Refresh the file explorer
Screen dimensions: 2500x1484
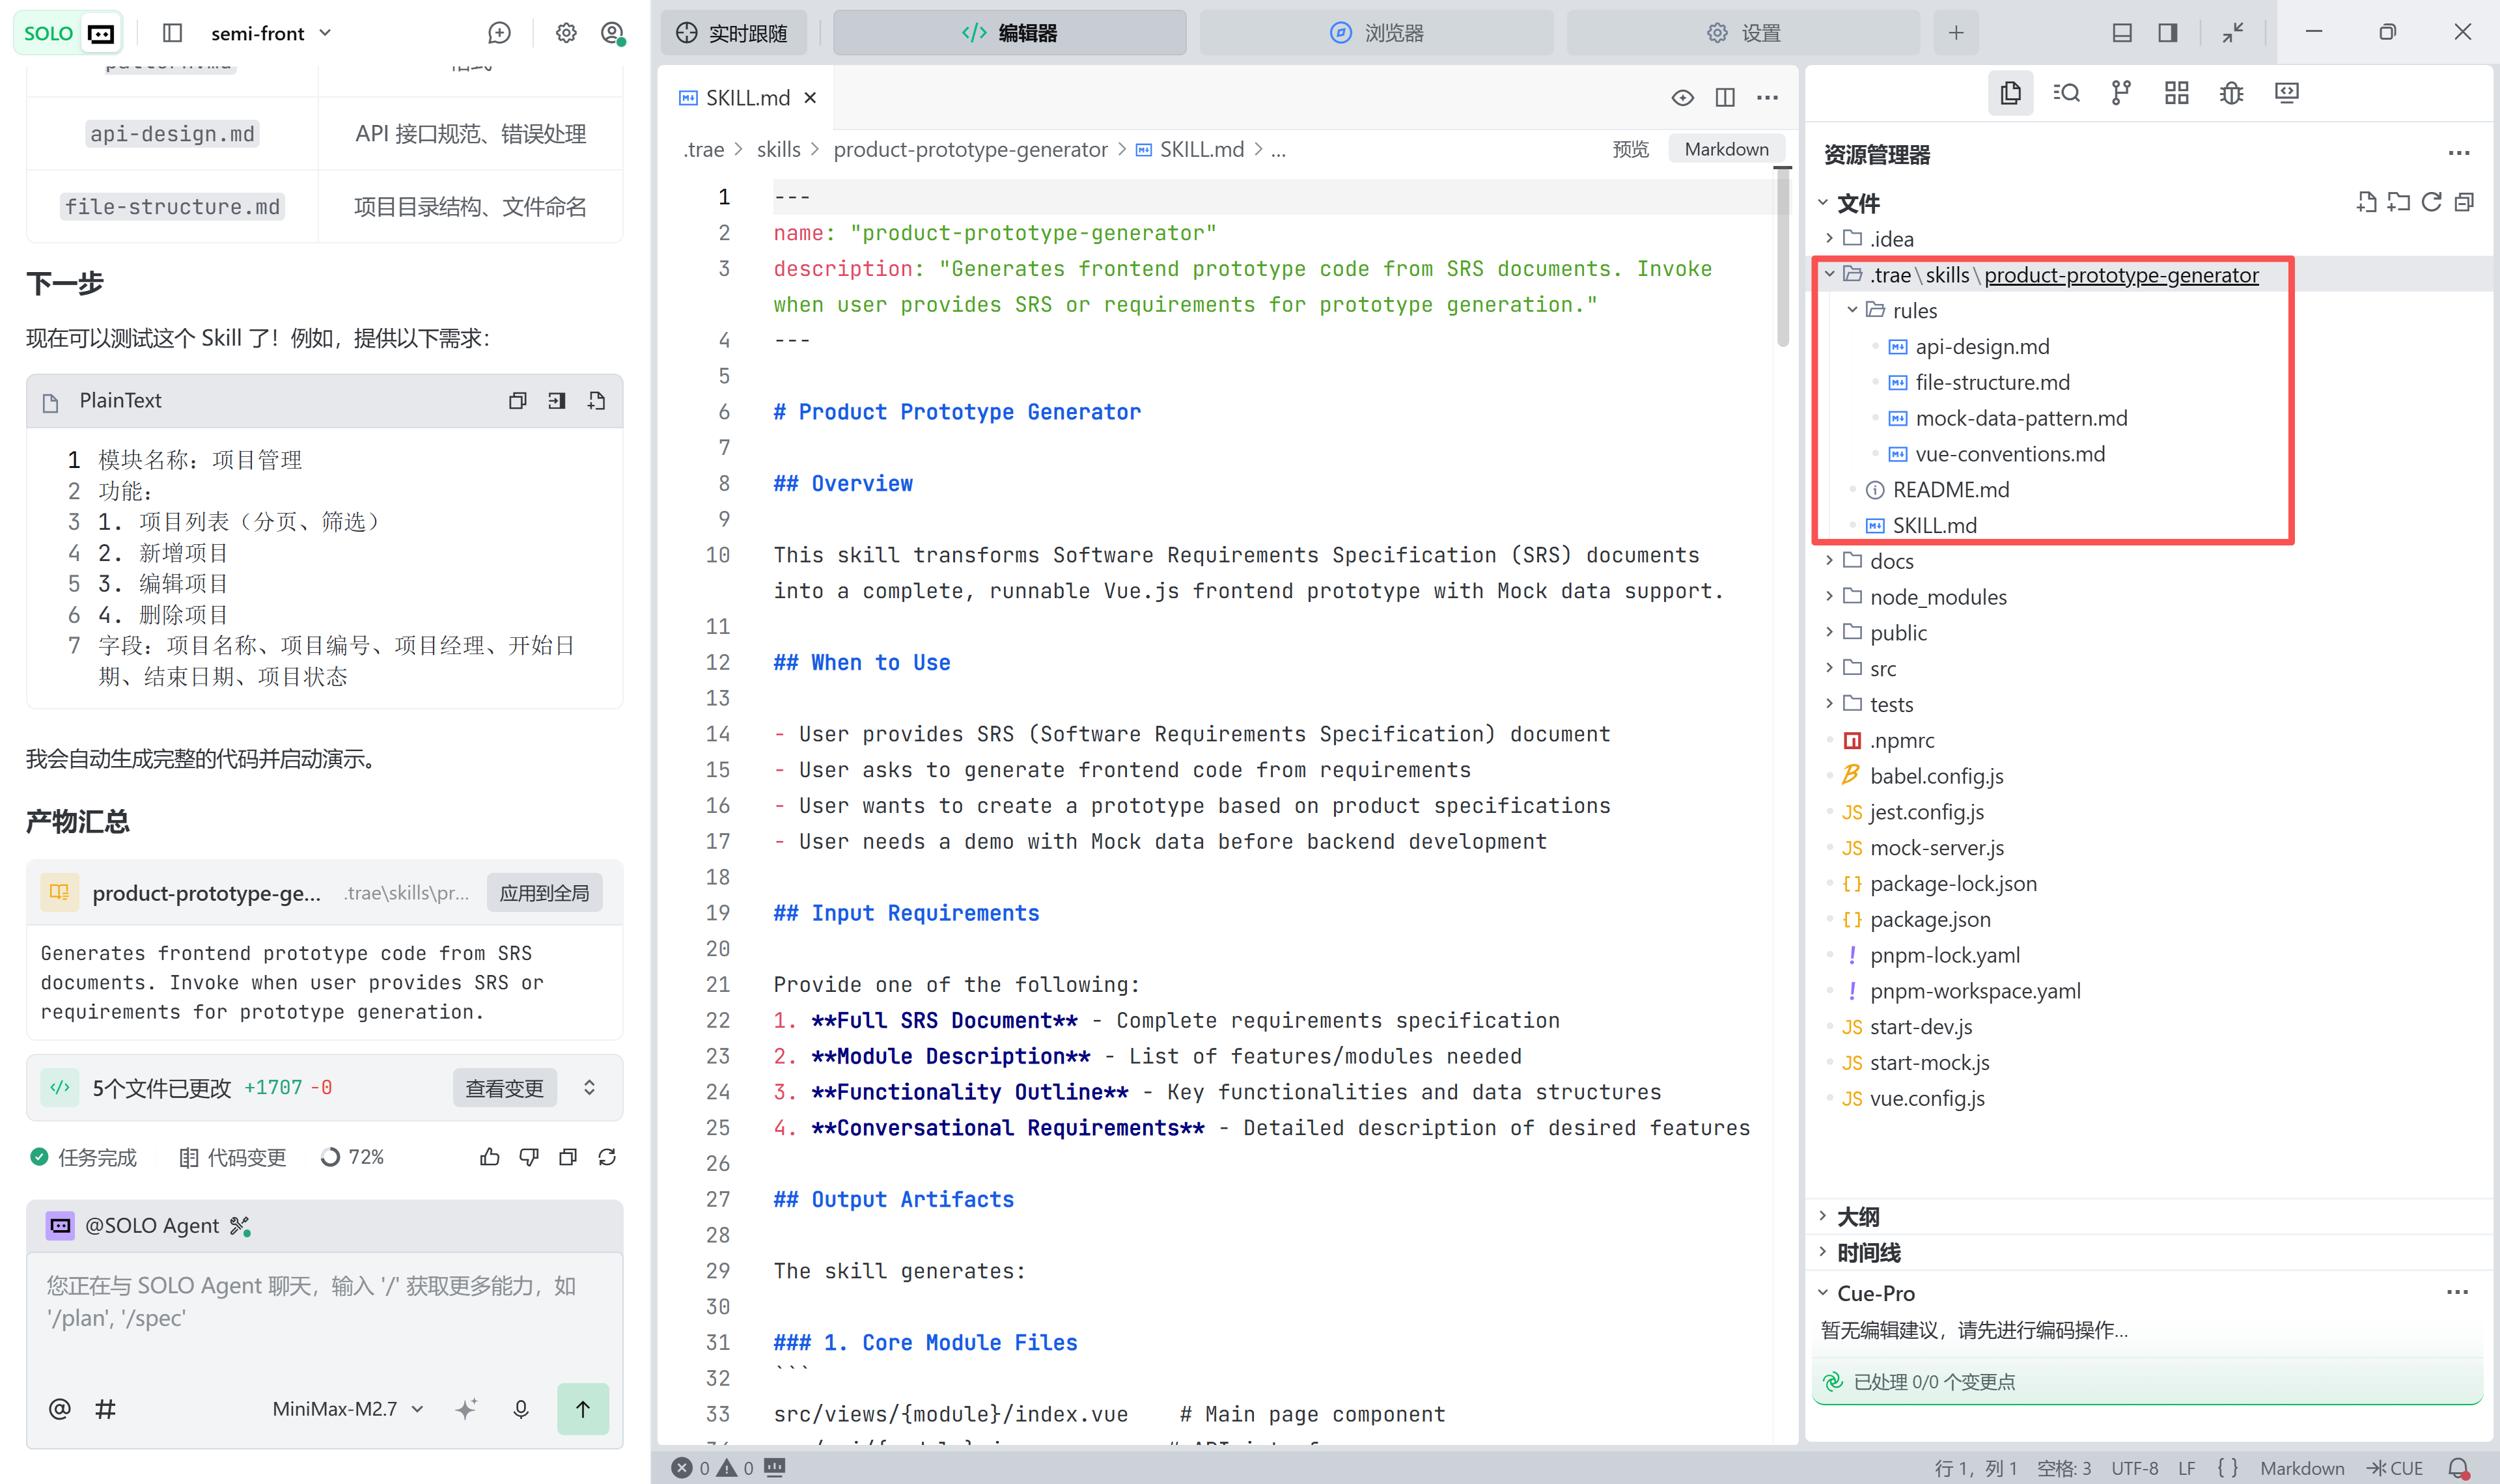pos(2431,202)
